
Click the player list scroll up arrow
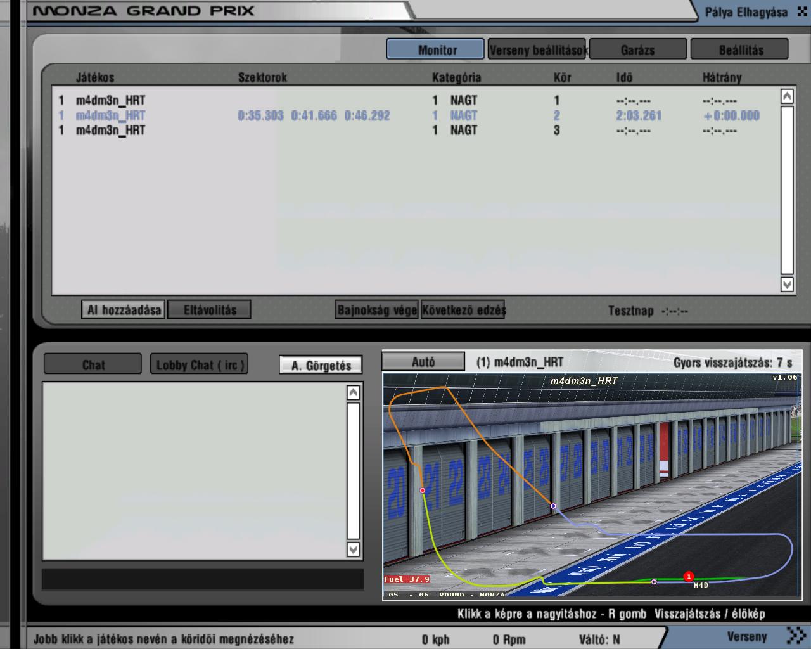[x=787, y=96]
